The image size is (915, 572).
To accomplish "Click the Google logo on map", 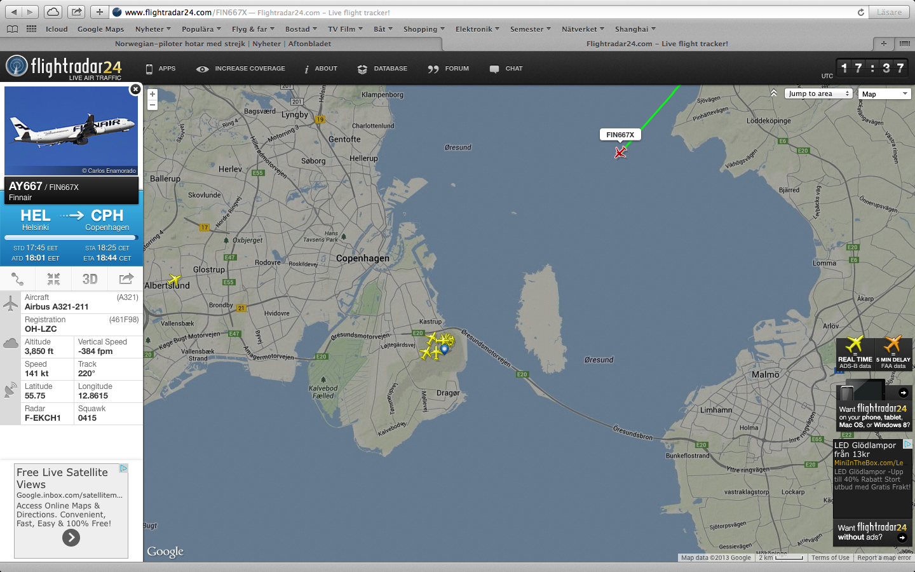I will pyautogui.click(x=165, y=552).
